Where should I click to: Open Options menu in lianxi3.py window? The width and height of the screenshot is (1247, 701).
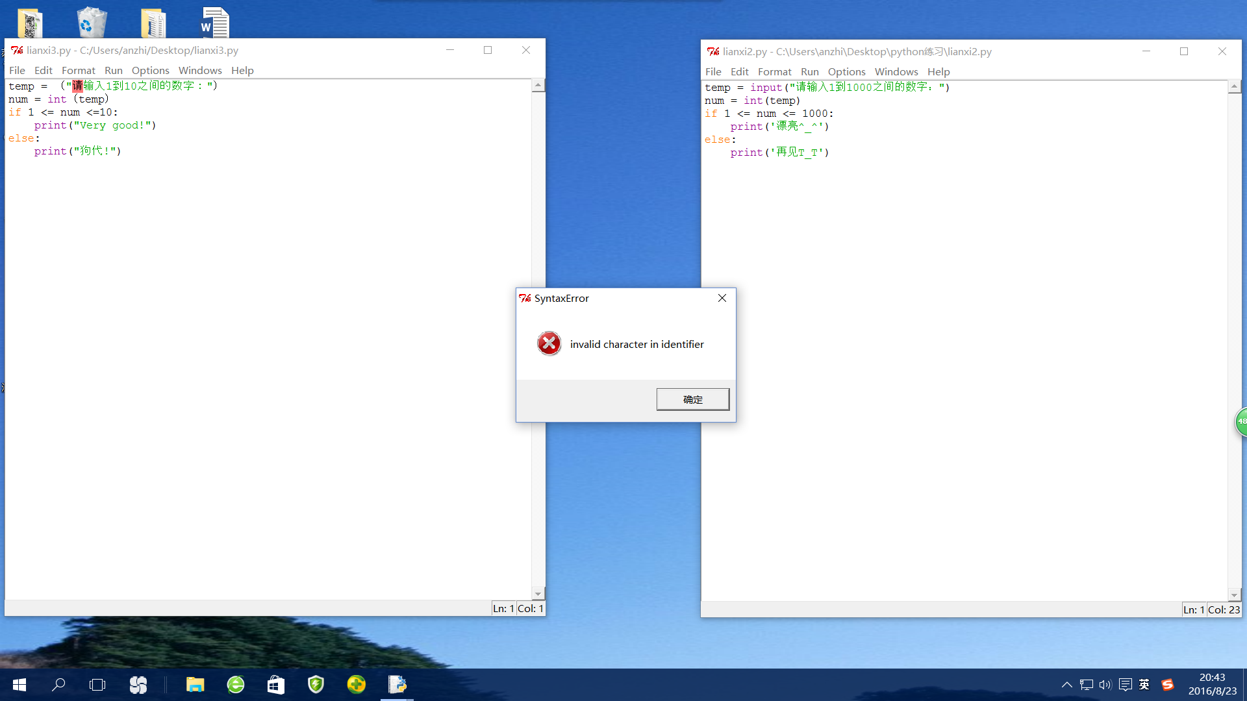(150, 70)
